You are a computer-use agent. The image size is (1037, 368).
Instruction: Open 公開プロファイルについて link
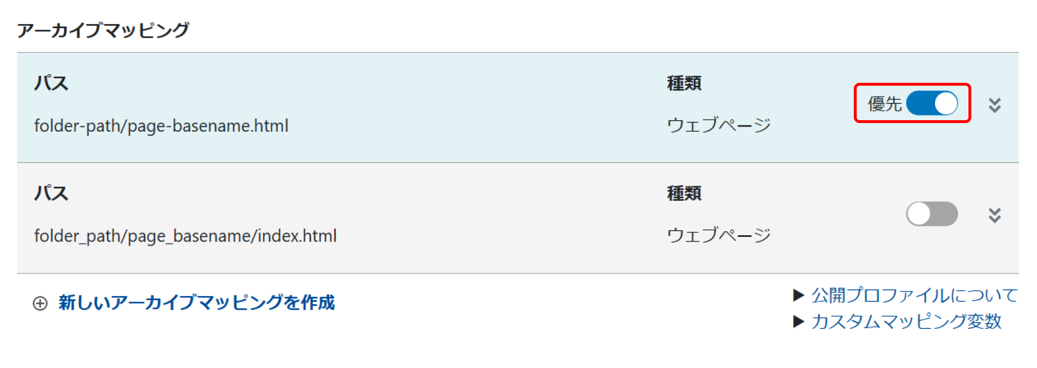(x=914, y=296)
